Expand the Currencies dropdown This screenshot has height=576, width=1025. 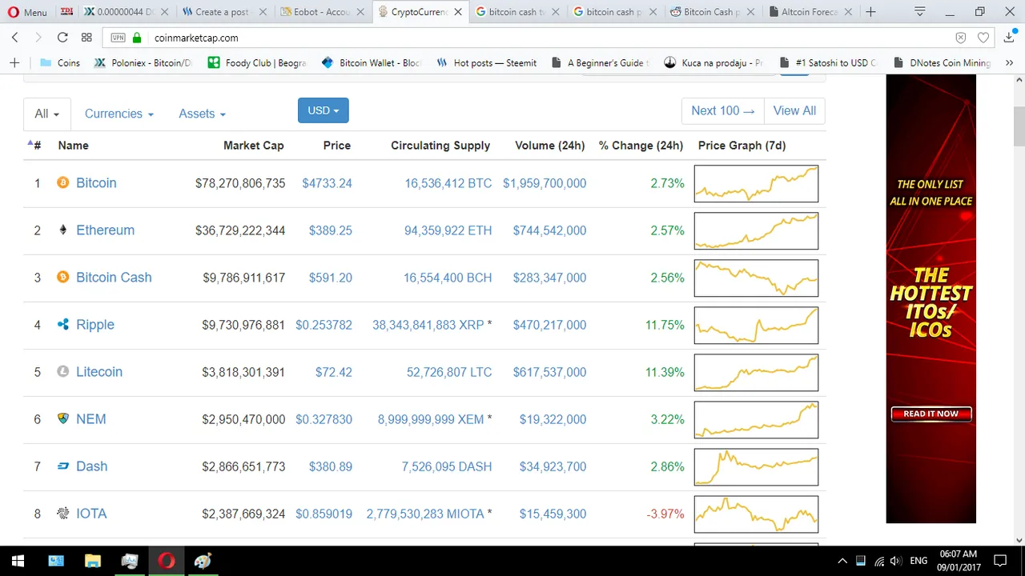119,114
